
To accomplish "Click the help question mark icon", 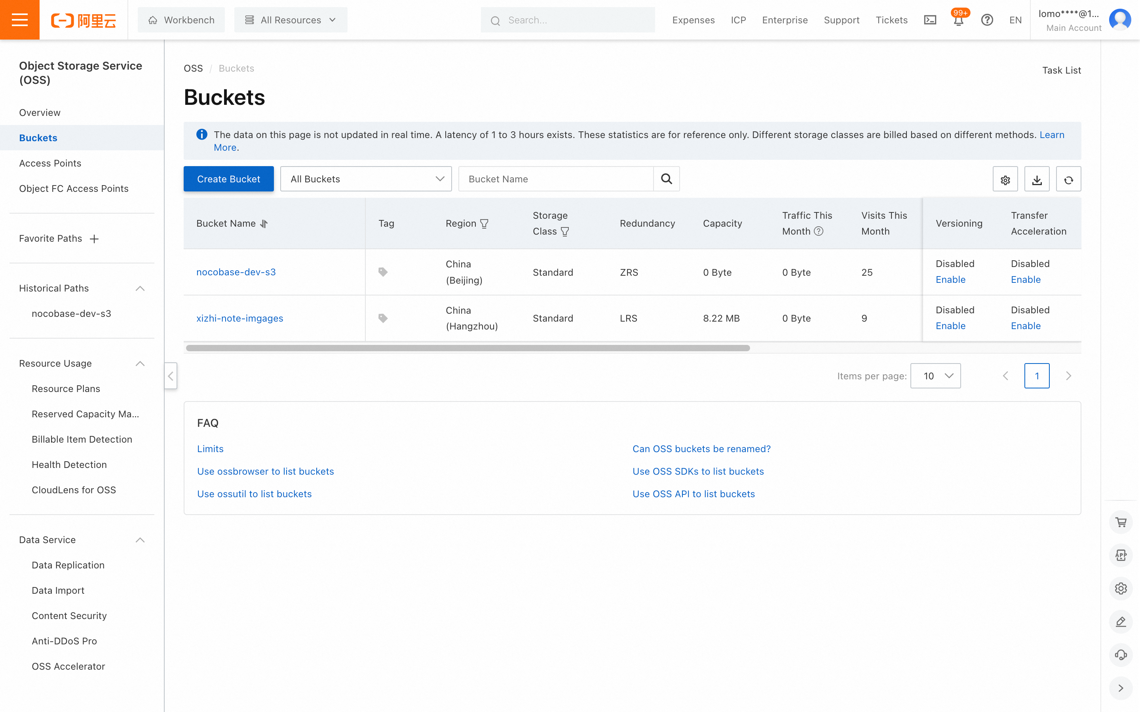I will (x=987, y=20).
